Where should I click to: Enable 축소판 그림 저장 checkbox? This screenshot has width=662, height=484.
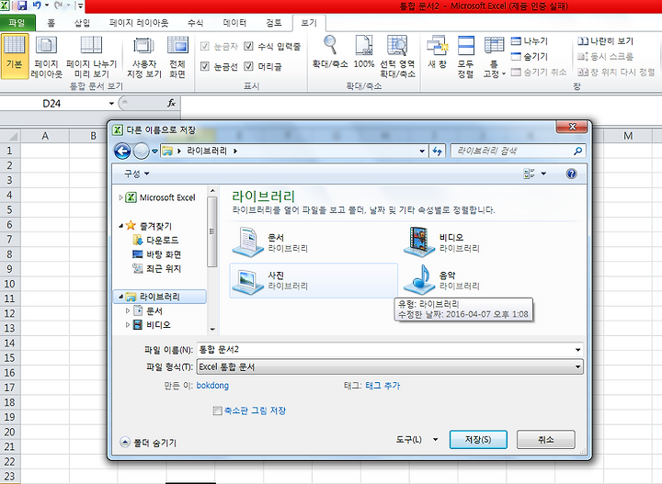point(217,411)
